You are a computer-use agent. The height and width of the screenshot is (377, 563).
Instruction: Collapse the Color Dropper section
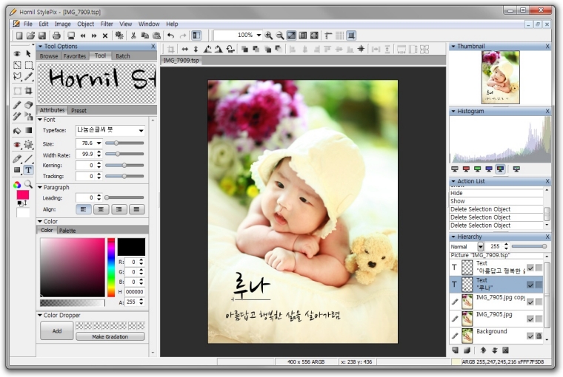click(40, 316)
